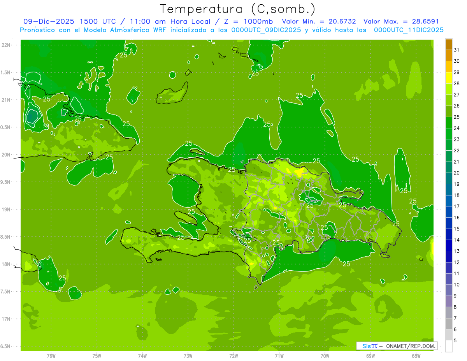Click the latitude label "21N"

coord(6,100)
